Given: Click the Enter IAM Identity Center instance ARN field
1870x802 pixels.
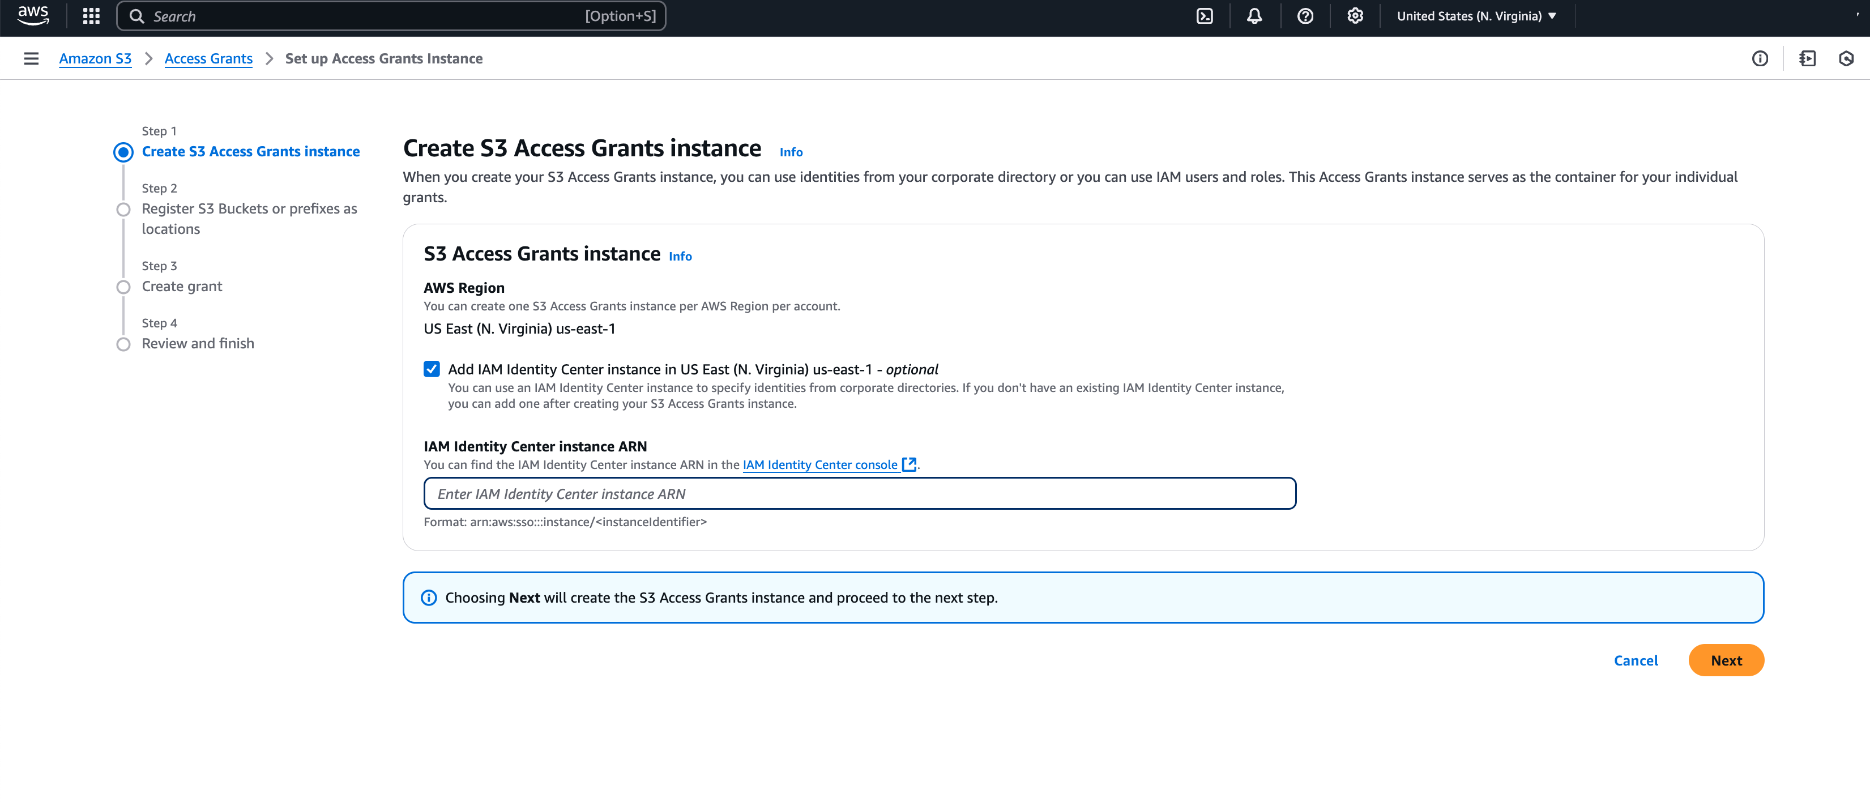Looking at the screenshot, I should pos(860,493).
